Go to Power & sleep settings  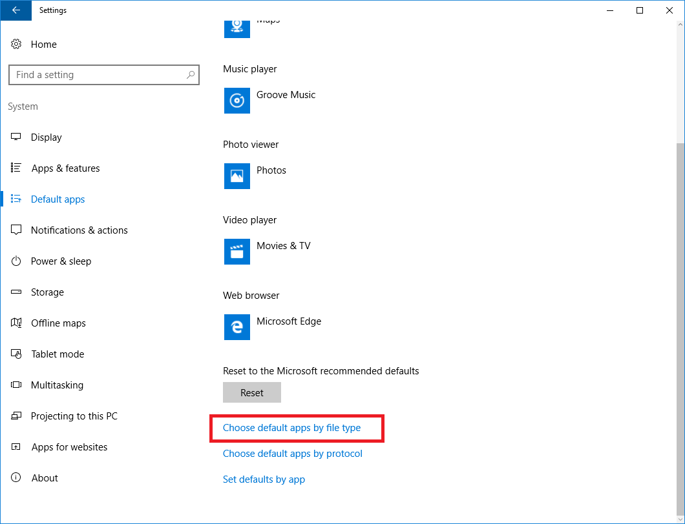[61, 261]
